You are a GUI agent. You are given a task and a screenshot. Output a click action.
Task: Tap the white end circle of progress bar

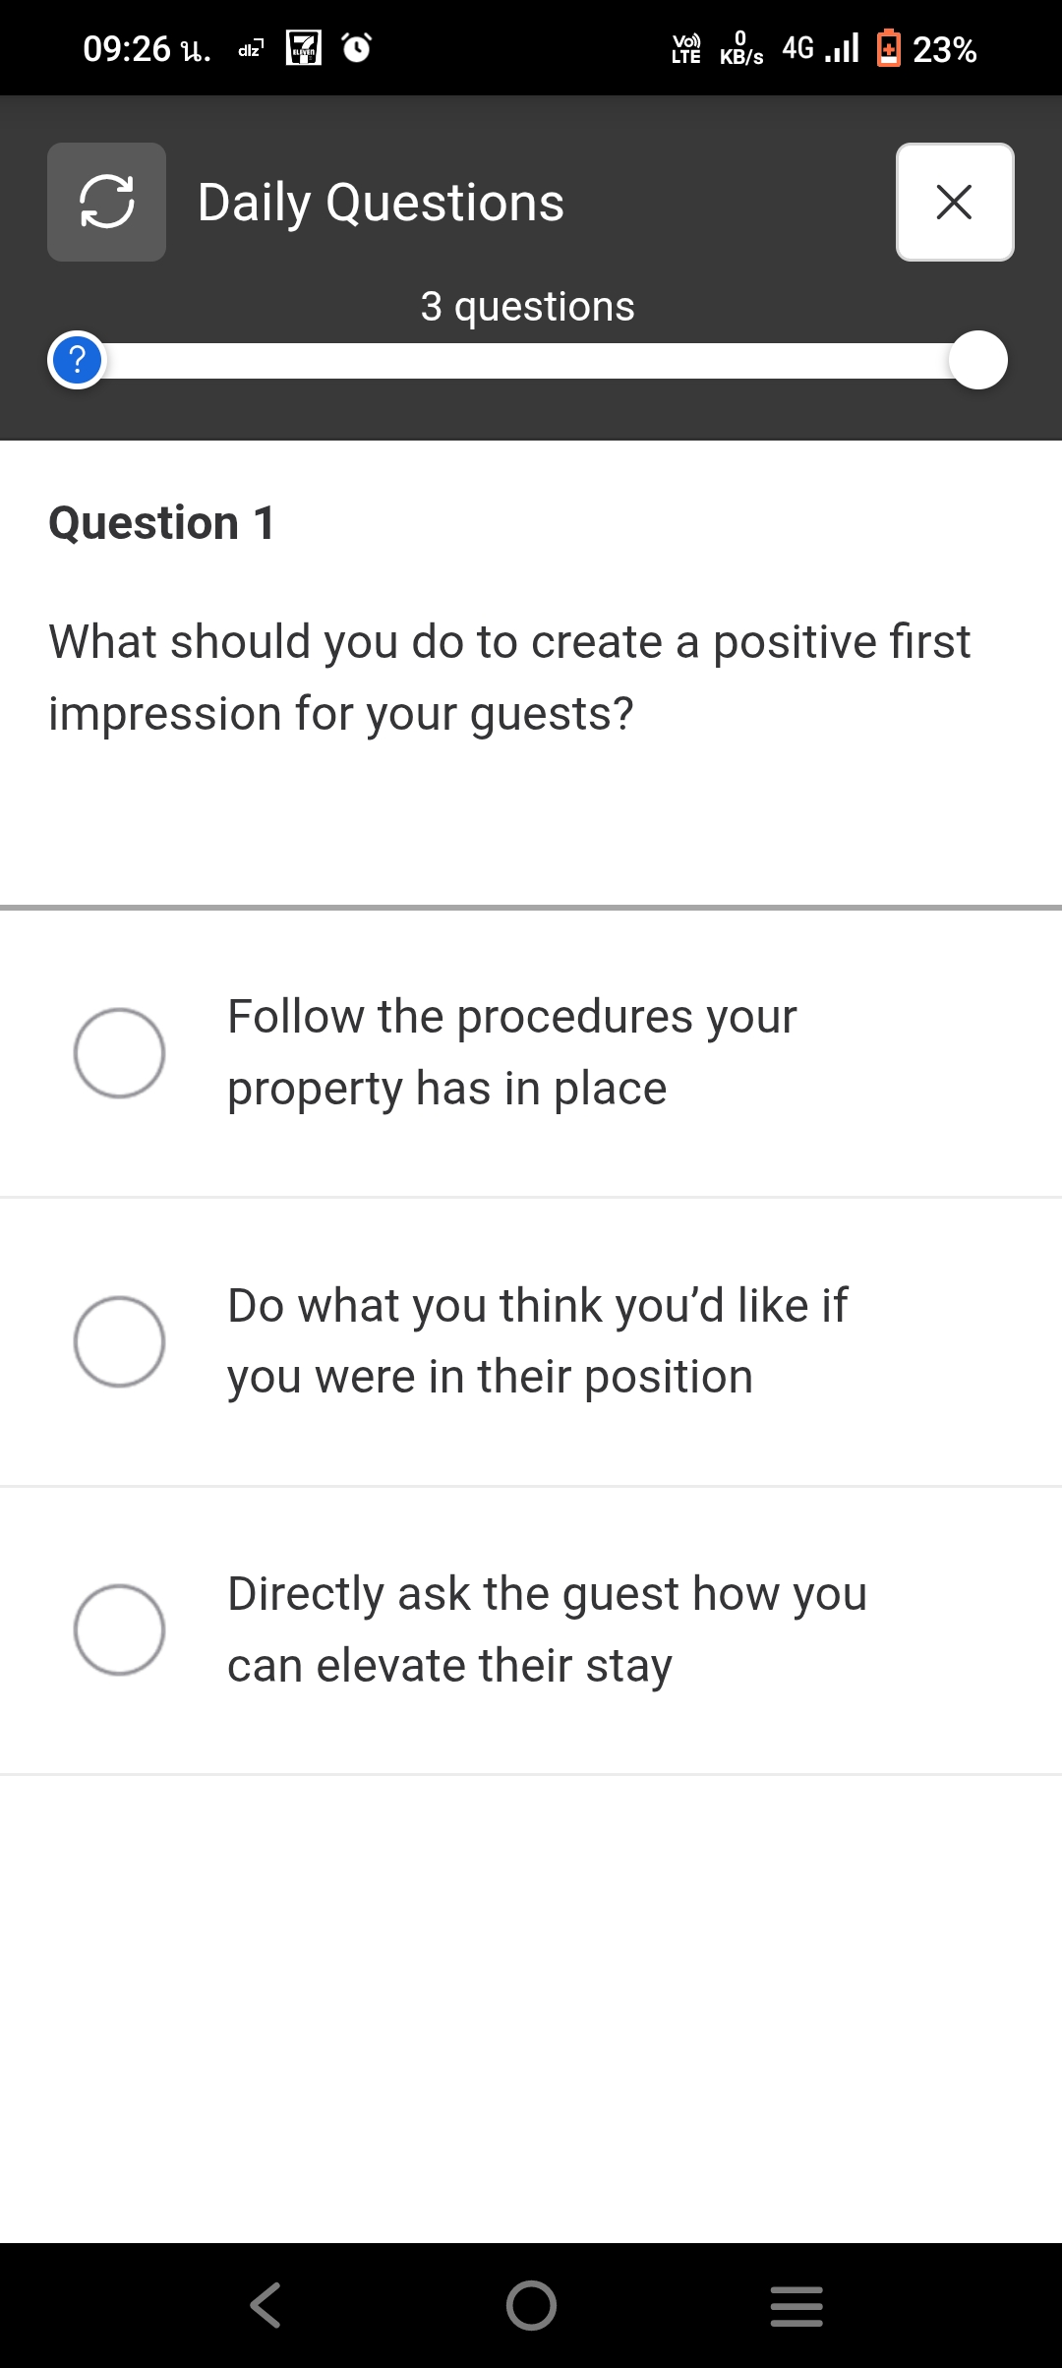[x=977, y=360]
